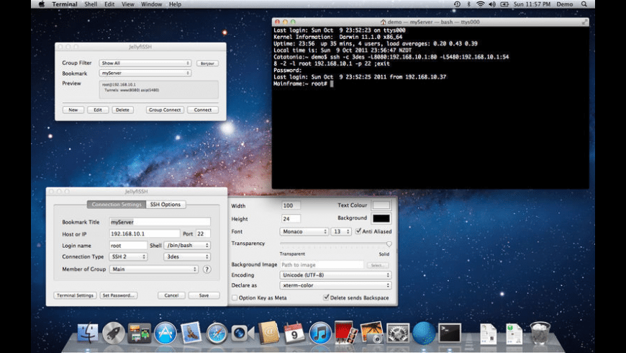
Task: Open the first document stack in Dock
Action: tap(489, 334)
